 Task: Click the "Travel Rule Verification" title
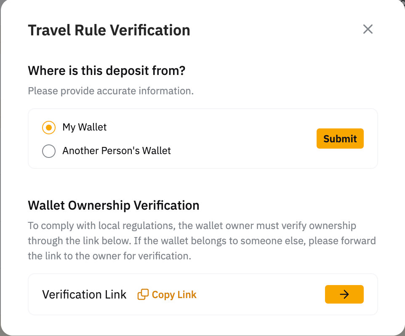(x=109, y=30)
